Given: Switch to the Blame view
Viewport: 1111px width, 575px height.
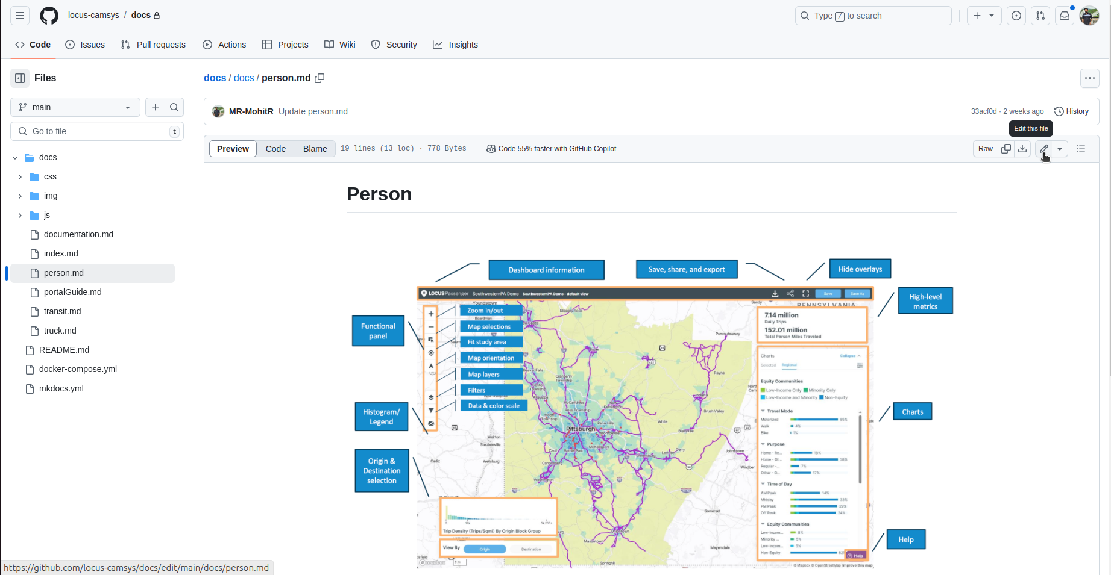Looking at the screenshot, I should [x=315, y=149].
